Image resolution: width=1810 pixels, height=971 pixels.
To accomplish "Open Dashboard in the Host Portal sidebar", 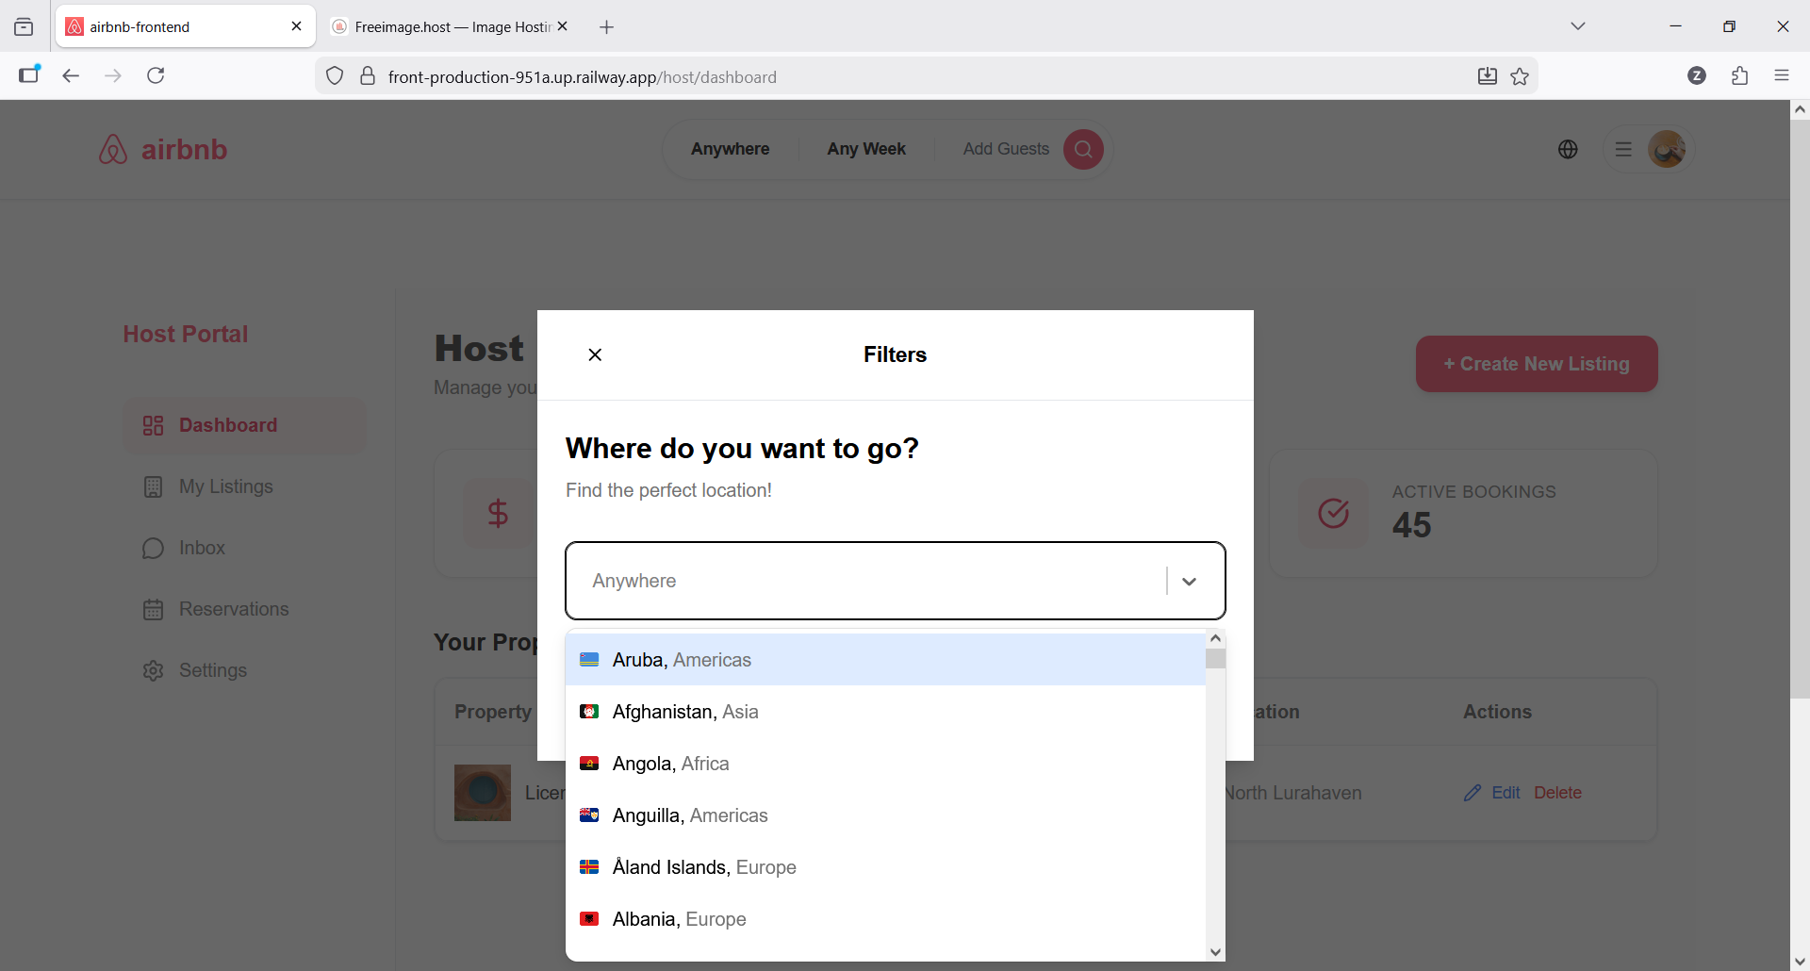I will click(x=245, y=425).
